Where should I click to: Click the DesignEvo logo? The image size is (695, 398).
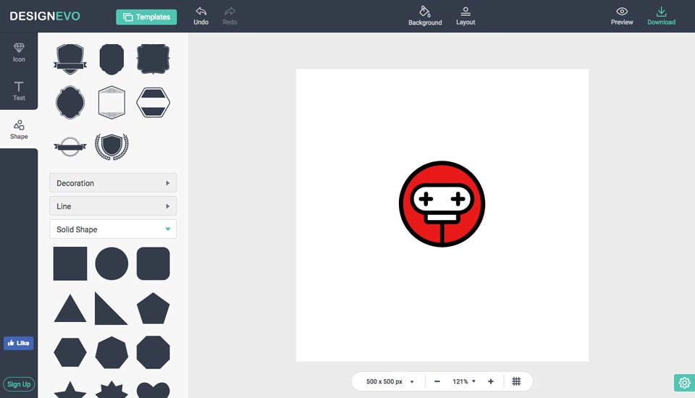[x=45, y=16]
